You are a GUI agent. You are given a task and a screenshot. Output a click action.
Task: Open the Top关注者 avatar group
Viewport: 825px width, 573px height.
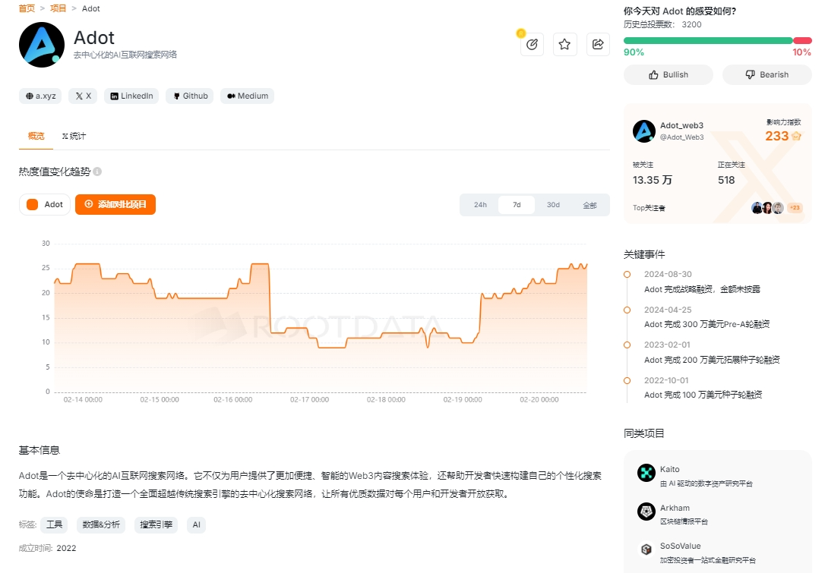pyautogui.click(x=768, y=208)
